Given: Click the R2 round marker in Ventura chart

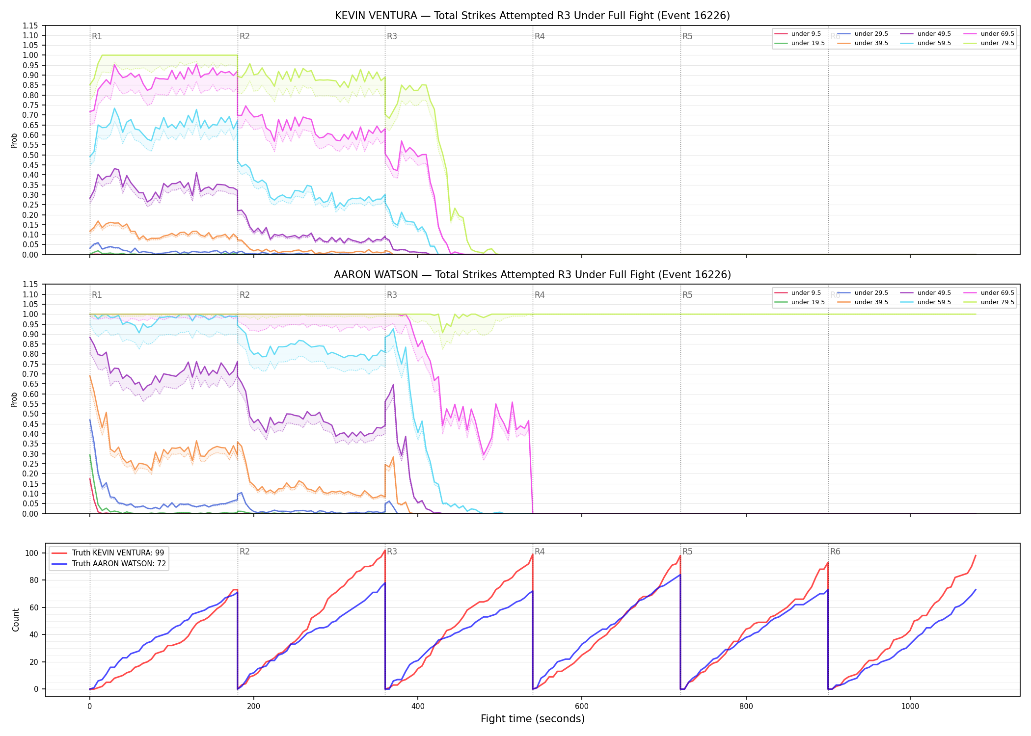Looking at the screenshot, I should point(244,36).
